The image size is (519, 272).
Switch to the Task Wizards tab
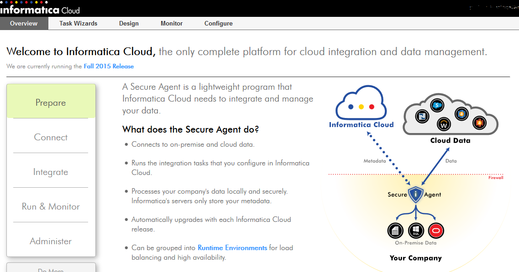pos(78,23)
